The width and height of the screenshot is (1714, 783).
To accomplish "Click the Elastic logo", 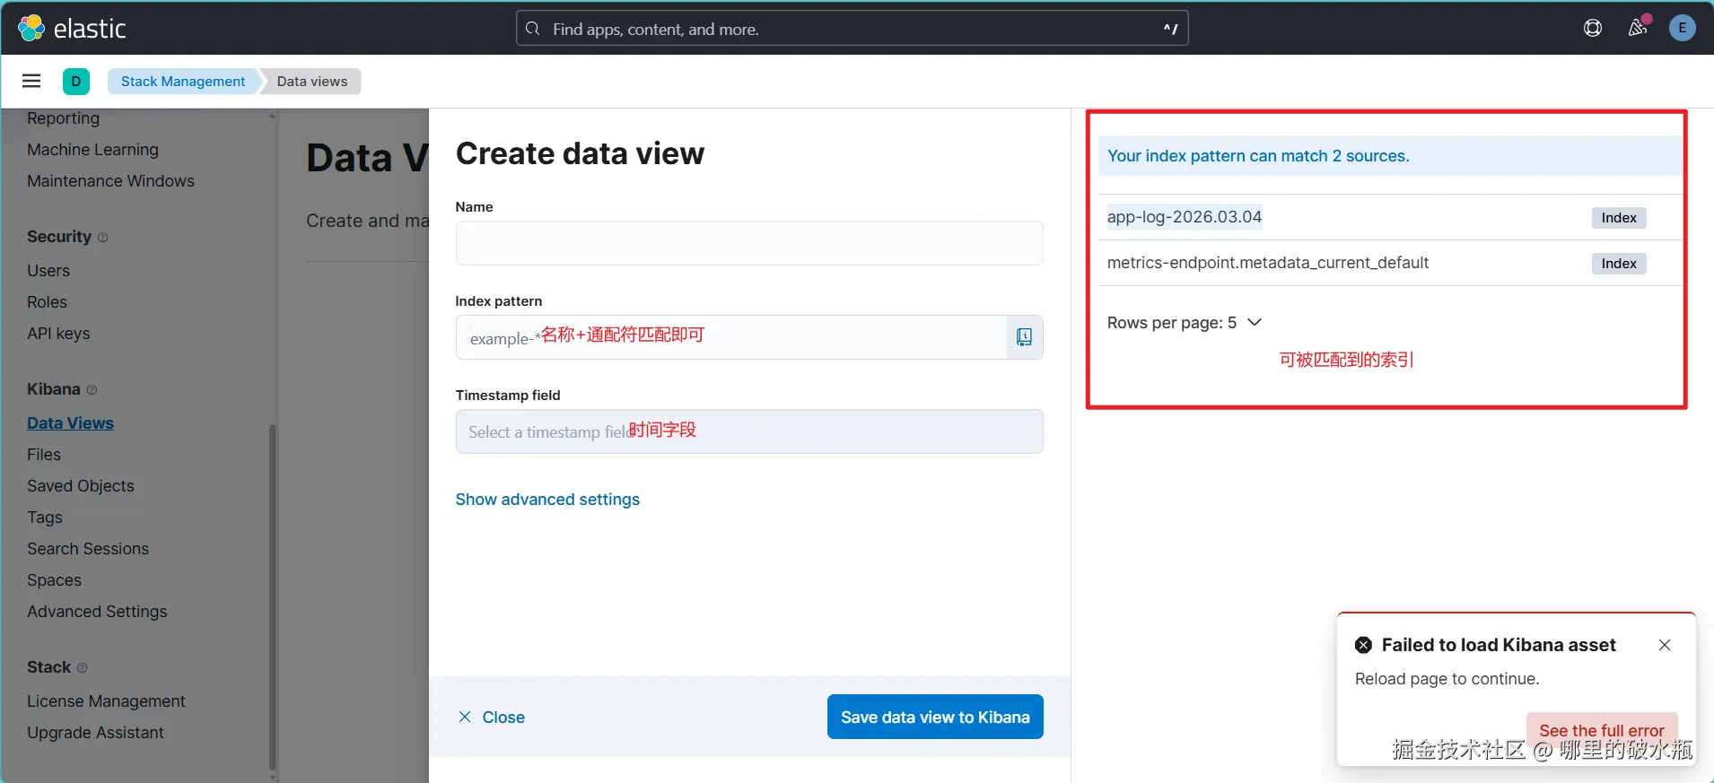I will [x=72, y=29].
